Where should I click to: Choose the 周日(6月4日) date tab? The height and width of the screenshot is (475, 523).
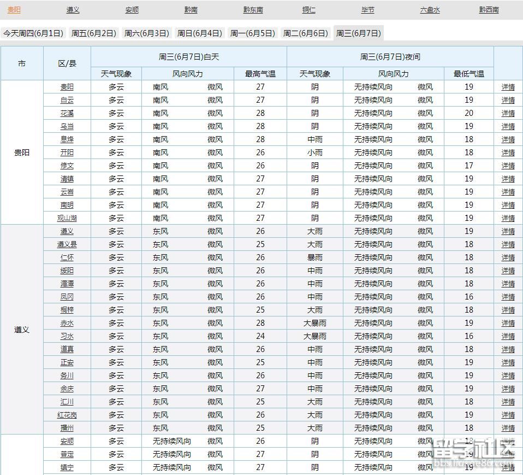coord(200,33)
